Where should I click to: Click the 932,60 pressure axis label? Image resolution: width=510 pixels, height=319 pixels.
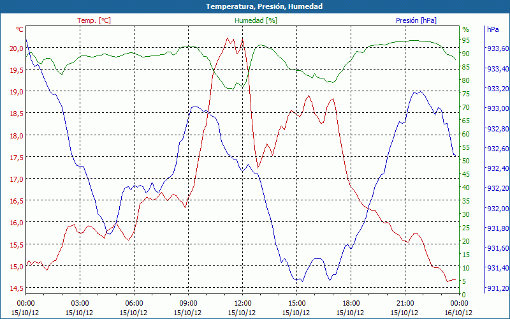coord(498,149)
